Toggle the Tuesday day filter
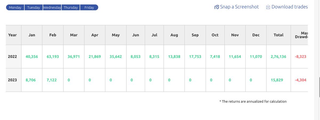The image size is (320, 120). pos(34,7)
